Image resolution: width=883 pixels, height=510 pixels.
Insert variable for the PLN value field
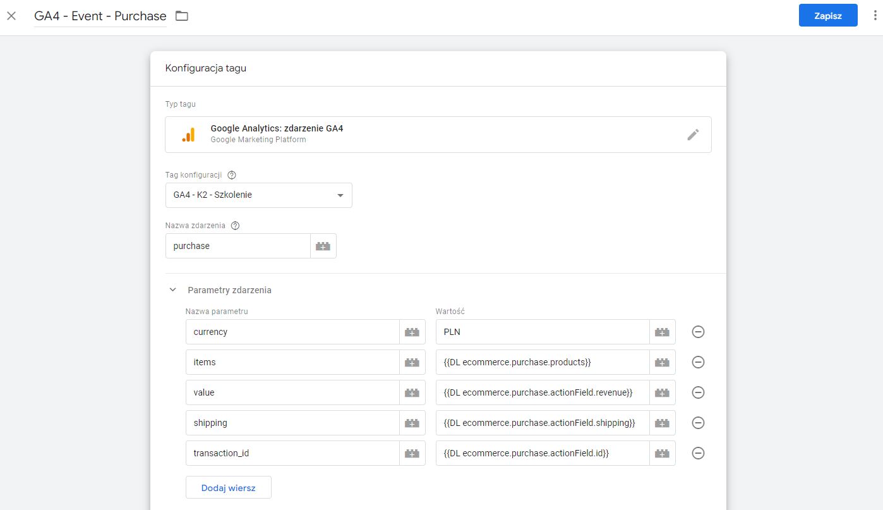[662, 332]
